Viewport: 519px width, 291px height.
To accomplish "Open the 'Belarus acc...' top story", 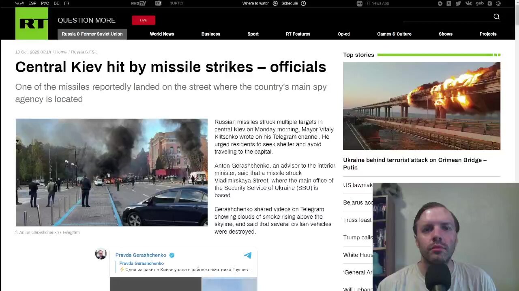I will pyautogui.click(x=358, y=202).
